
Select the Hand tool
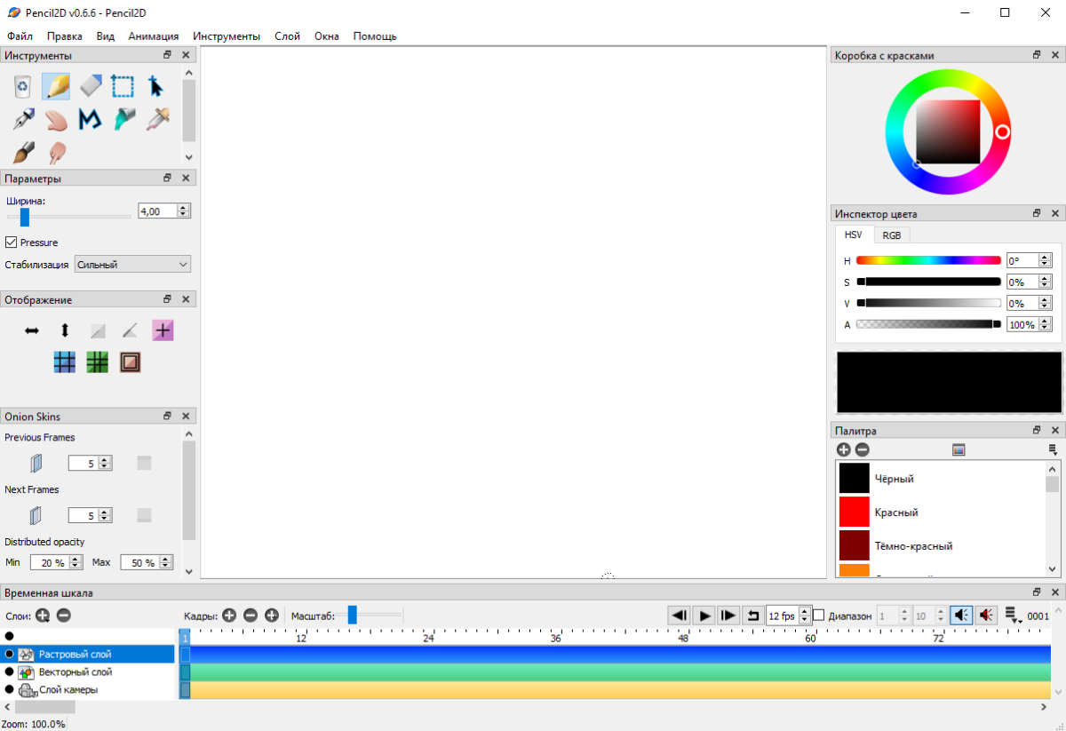56,119
